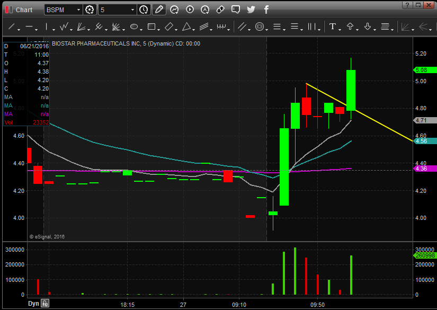Select the Gann fan grid tool
Viewport: 437px width, 310px height.
pos(116,27)
